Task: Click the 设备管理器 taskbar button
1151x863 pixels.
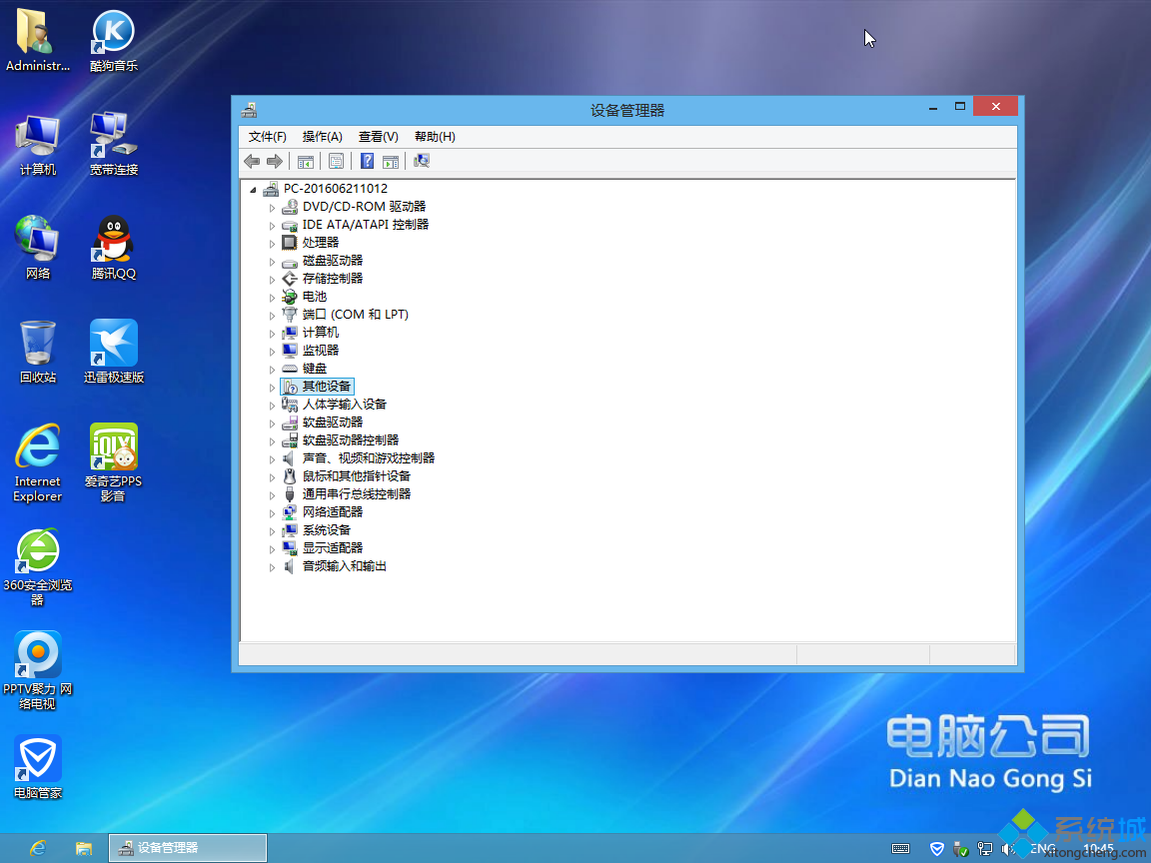Action: click(187, 848)
